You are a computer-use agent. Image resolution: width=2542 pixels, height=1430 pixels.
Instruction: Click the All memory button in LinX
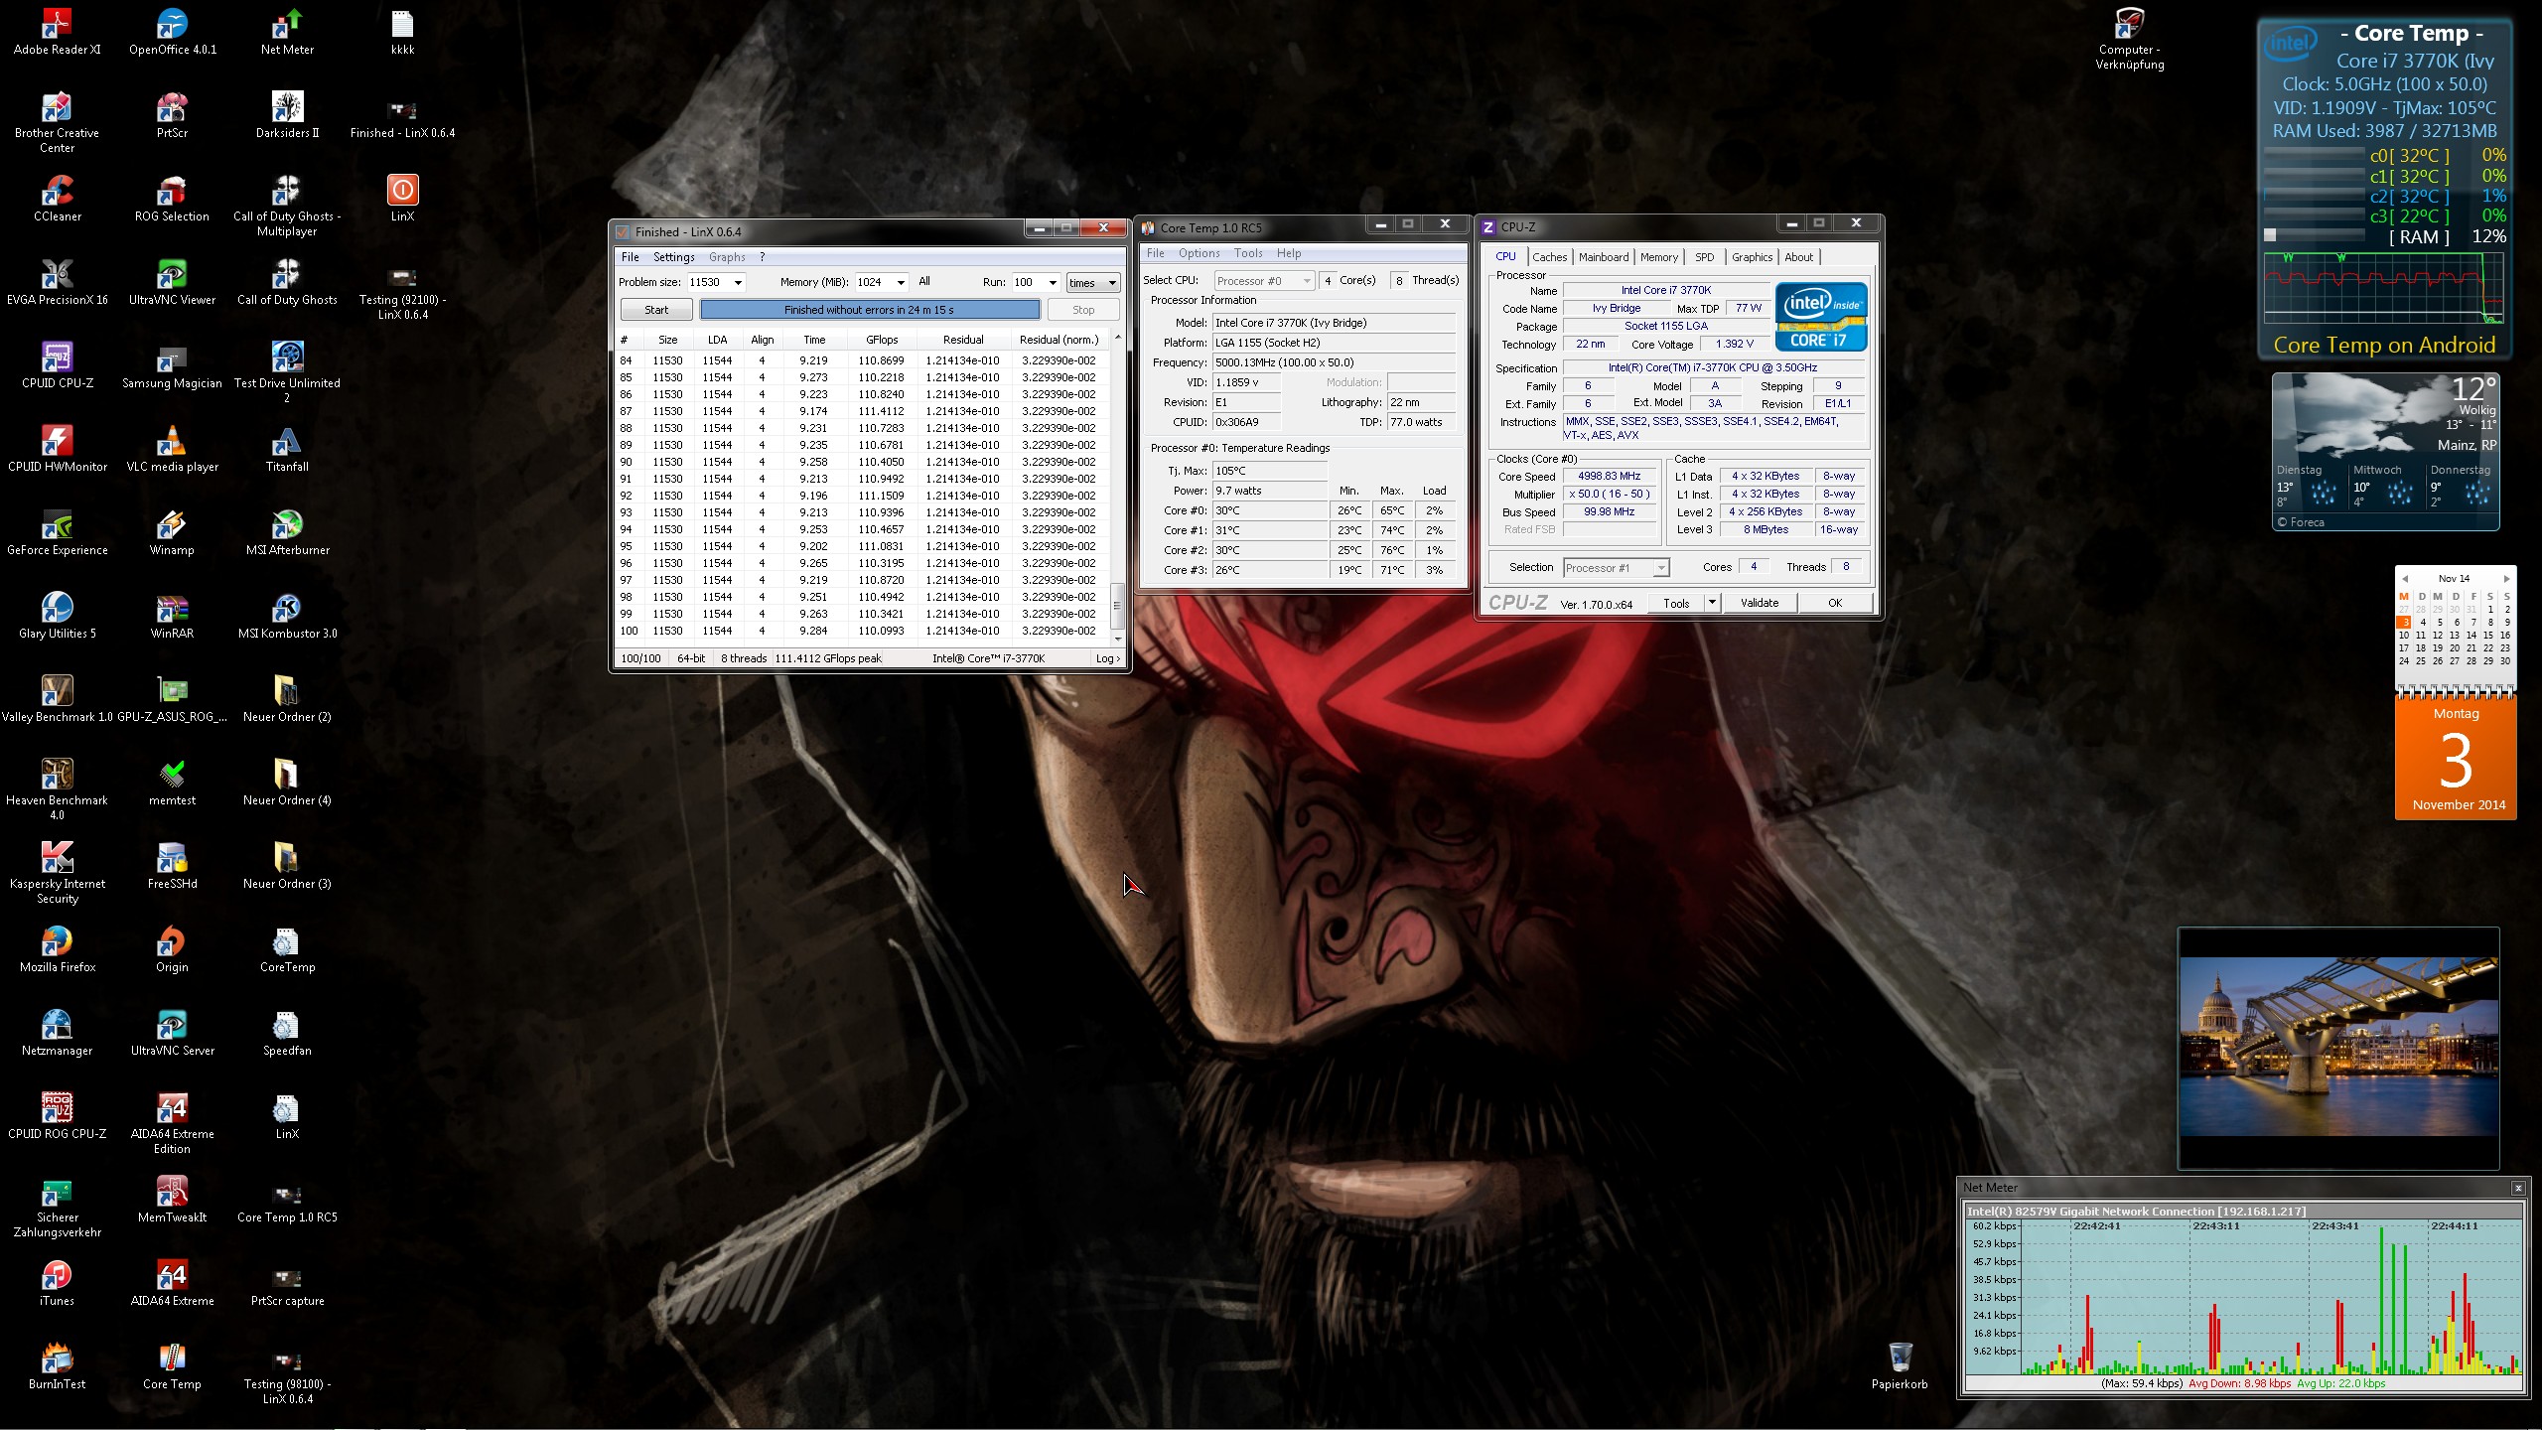[924, 282]
